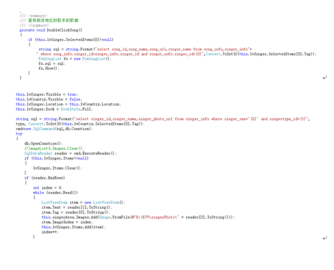The width and height of the screenshot is (334, 270).
Task: Click 'if (this.lvSinger.Items!=null)' line
Action: [x=57, y=158]
